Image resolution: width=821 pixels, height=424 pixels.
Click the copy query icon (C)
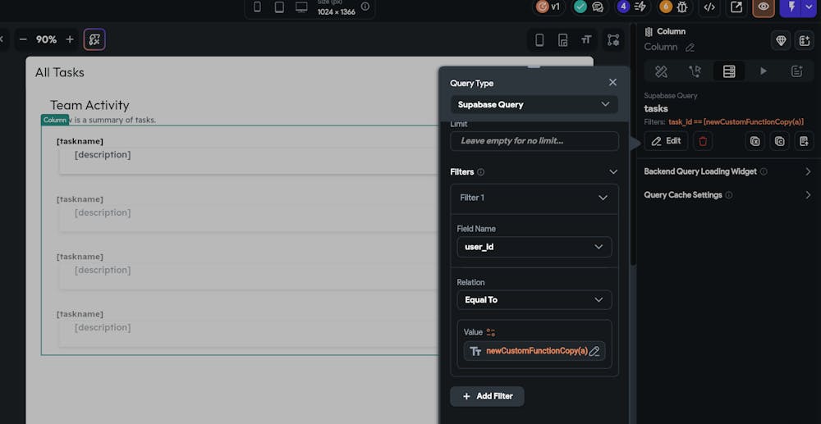[780, 141]
